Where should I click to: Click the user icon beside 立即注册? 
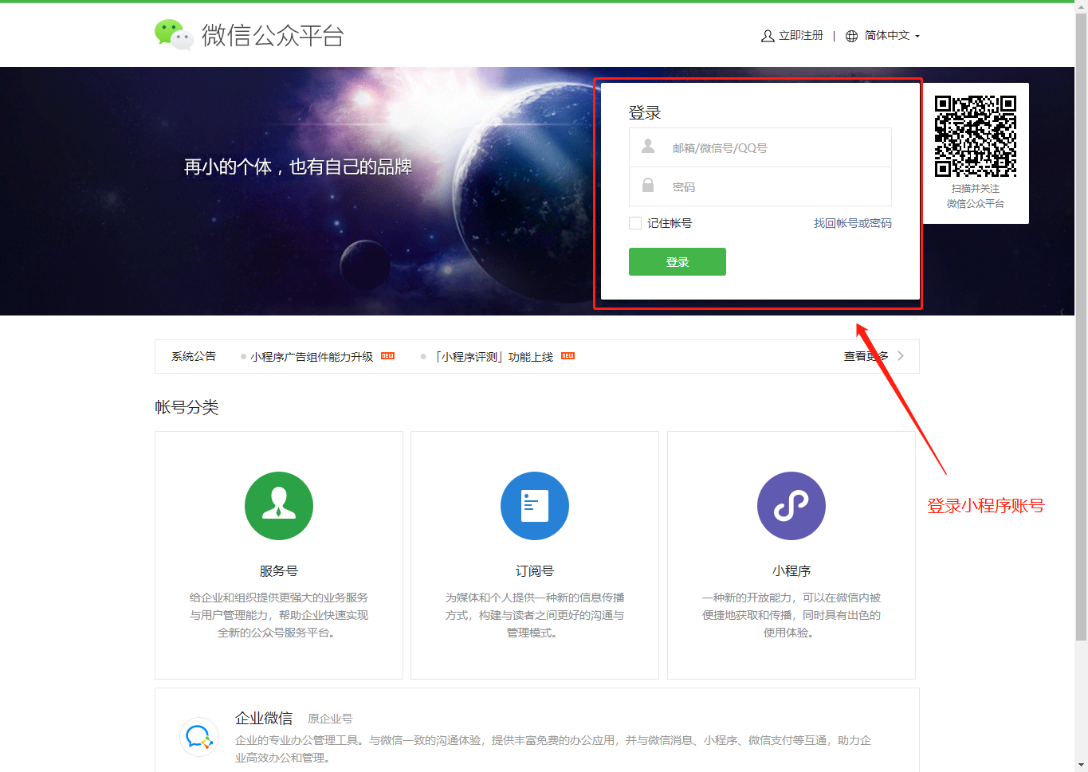click(x=768, y=36)
